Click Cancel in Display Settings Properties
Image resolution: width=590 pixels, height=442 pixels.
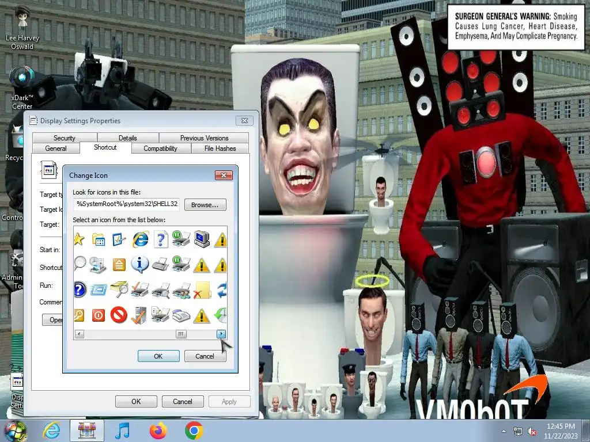(x=183, y=401)
